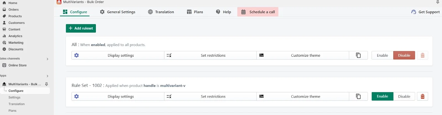The image size is (442, 115).
Task: Click the red Disable button on All ruleset
Action: coord(404,55)
